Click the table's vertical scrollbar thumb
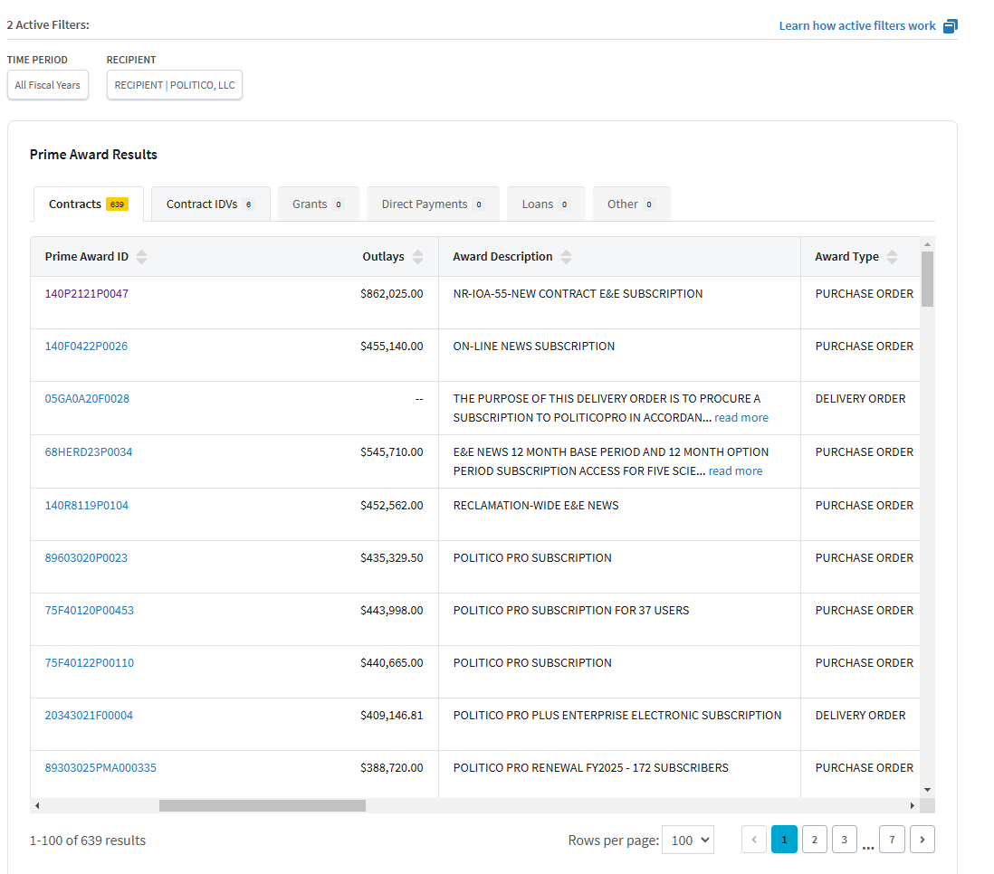The height and width of the screenshot is (874, 994). (x=927, y=280)
